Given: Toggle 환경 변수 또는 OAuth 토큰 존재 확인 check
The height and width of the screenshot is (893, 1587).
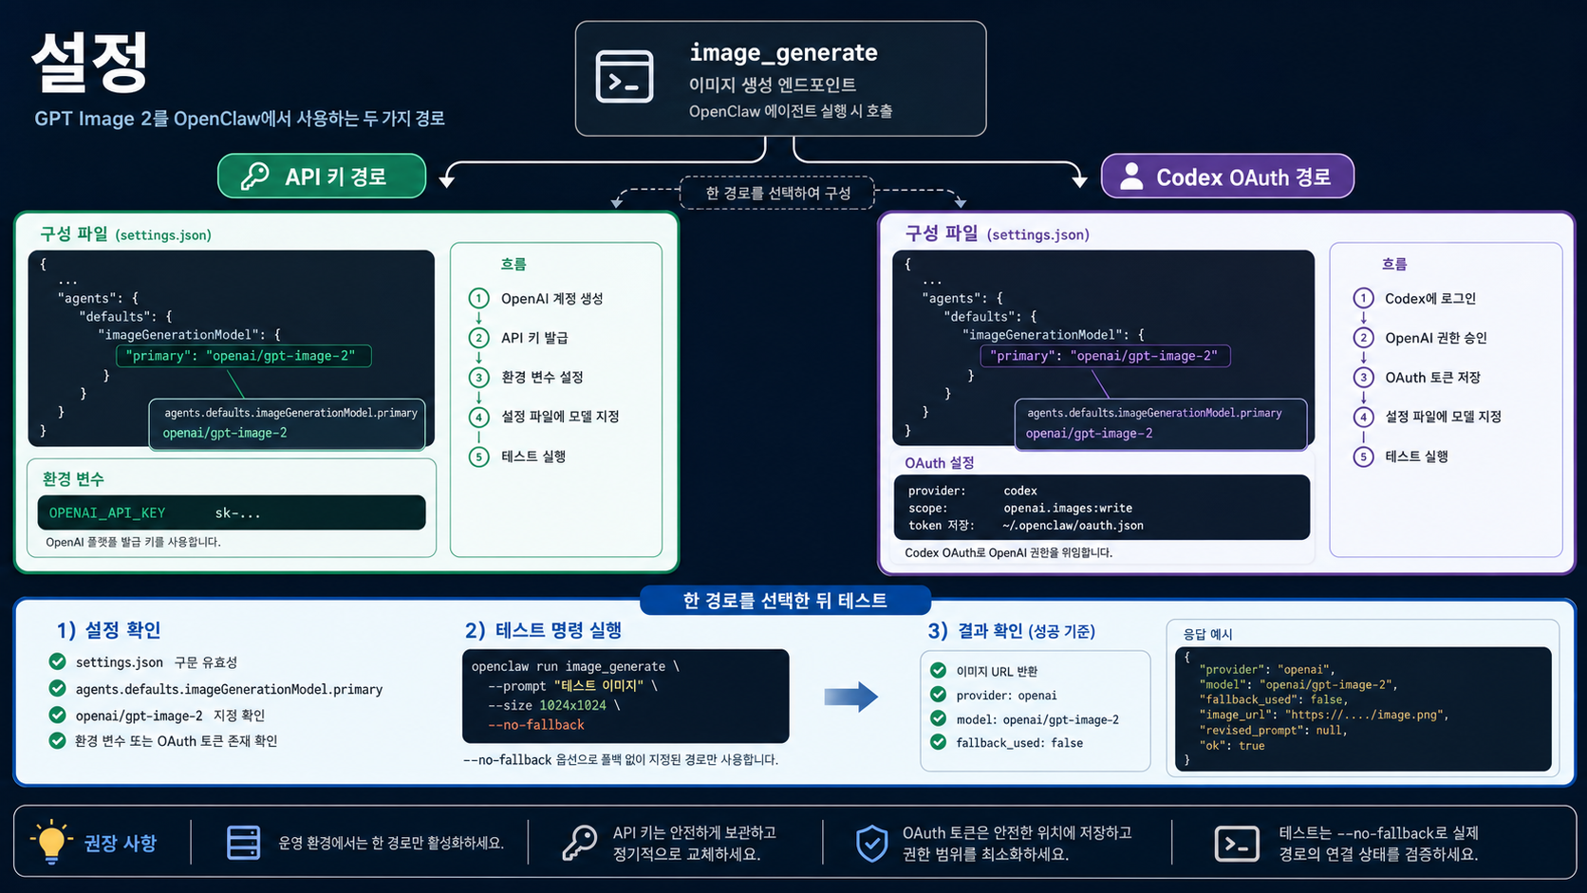Looking at the screenshot, I should tap(58, 740).
